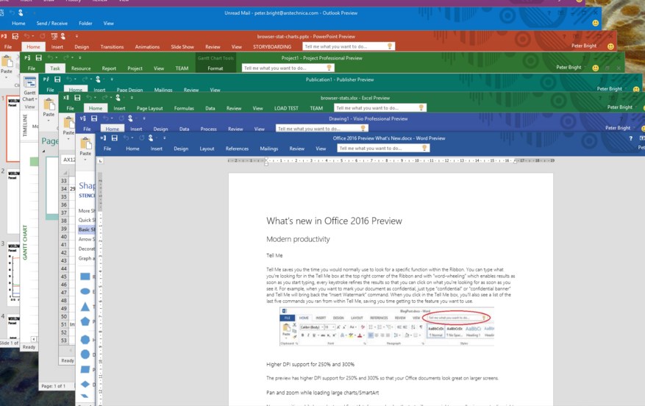This screenshot has height=406, width=645.
Task: Click the Touch/Mouse mode icon in the Publisher toolbar
Action: click(x=98, y=79)
